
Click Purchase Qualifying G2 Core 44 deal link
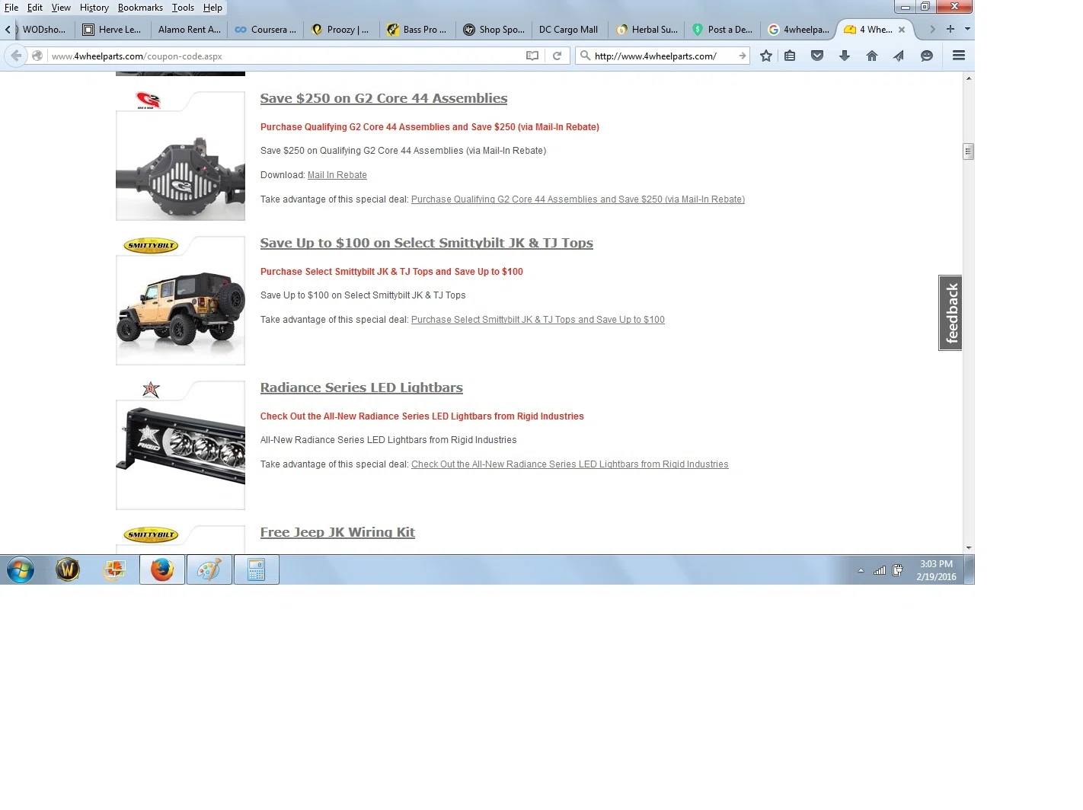pyautogui.click(x=578, y=199)
